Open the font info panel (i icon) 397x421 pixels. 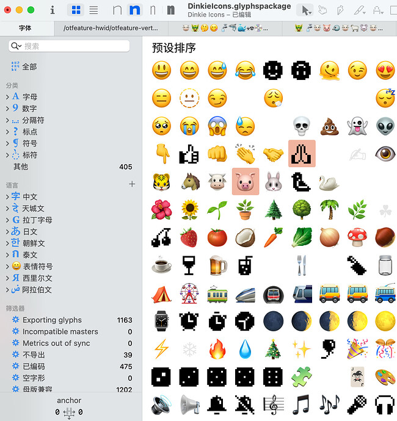(x=53, y=10)
